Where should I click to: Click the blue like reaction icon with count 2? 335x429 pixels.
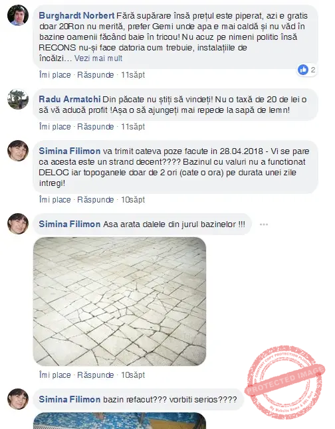[303, 70]
